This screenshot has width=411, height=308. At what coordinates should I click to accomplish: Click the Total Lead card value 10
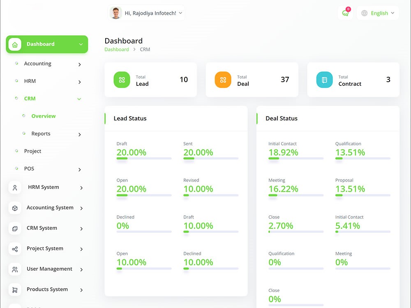click(184, 80)
